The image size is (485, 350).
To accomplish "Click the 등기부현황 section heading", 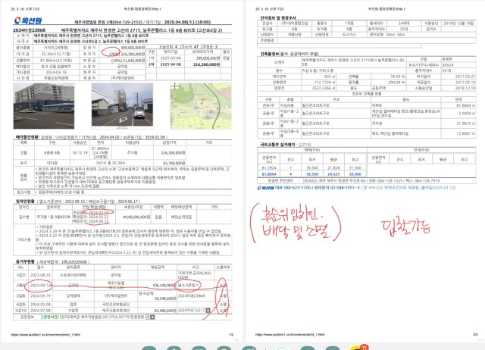I will pyautogui.click(x=25, y=261).
